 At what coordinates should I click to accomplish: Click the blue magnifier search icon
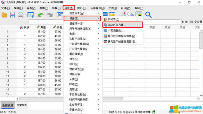click(x=148, y=15)
